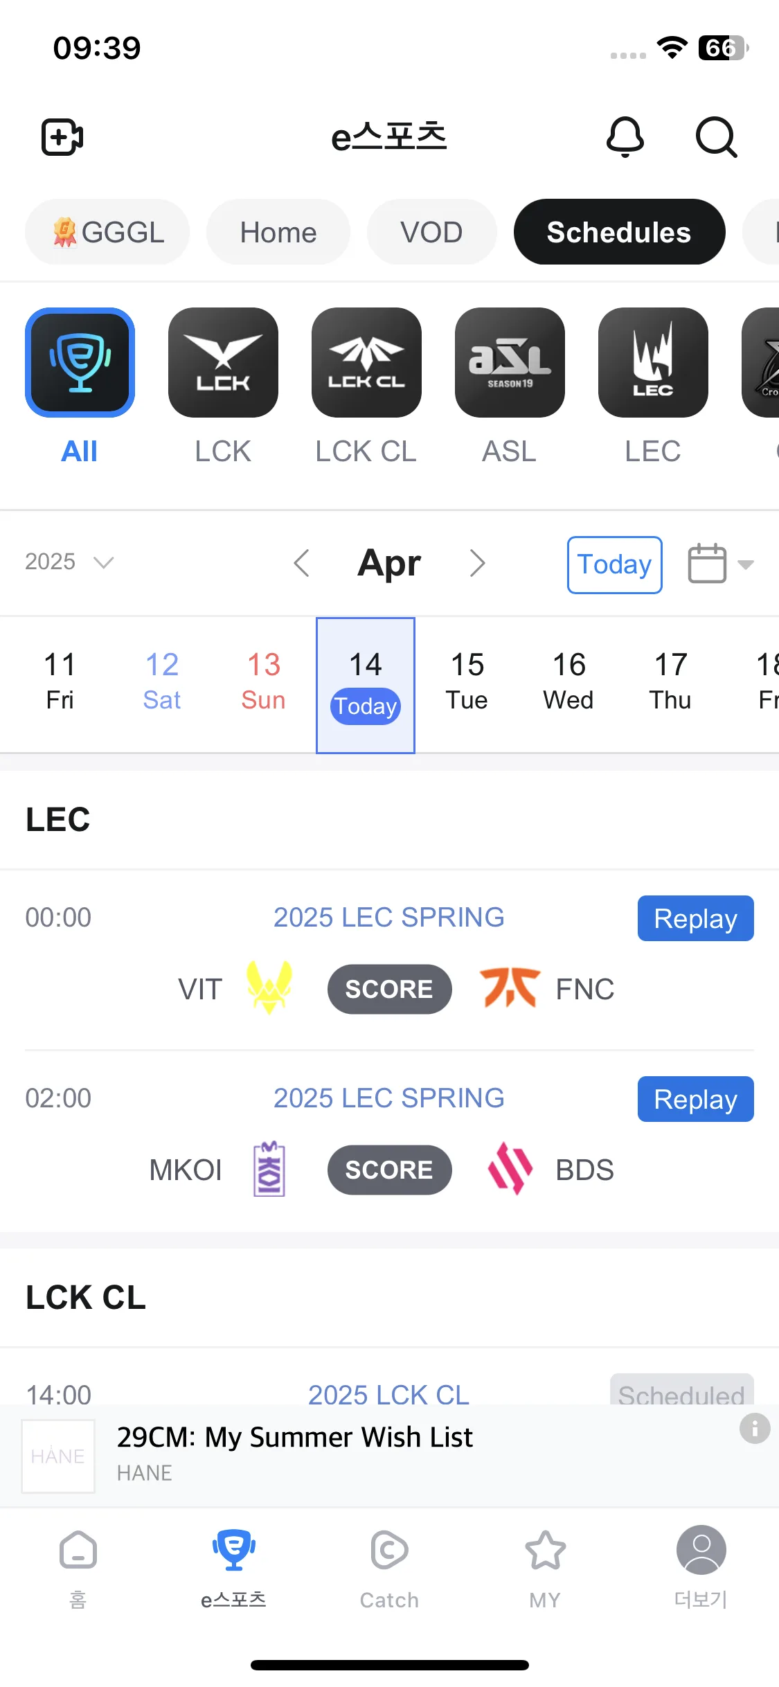This screenshot has width=779, height=1687.
Task: Tap the Today button
Action: point(614,564)
